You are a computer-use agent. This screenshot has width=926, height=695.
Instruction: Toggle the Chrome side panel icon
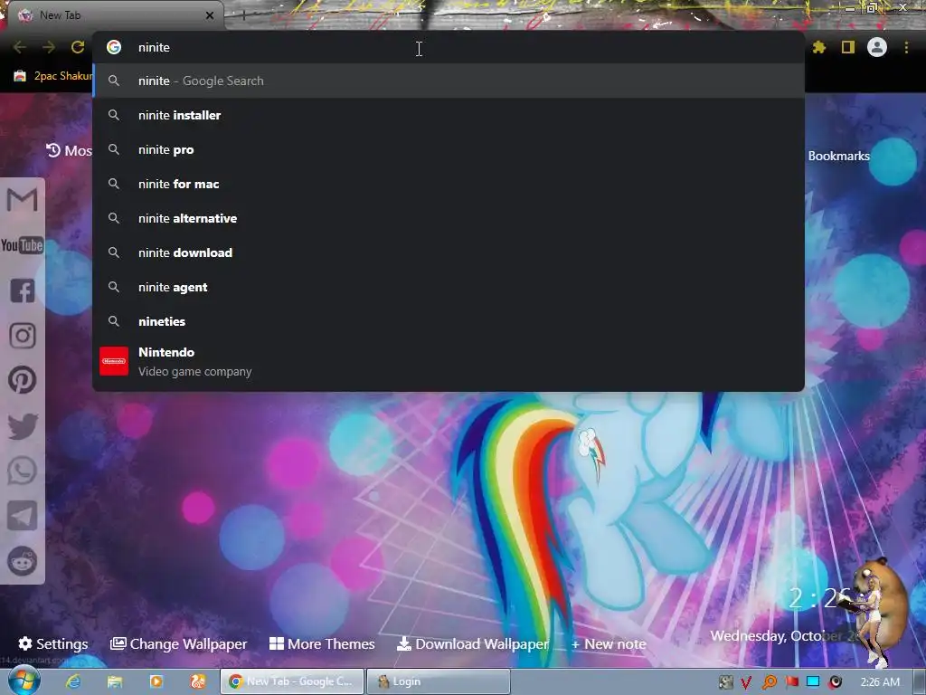[x=848, y=47]
